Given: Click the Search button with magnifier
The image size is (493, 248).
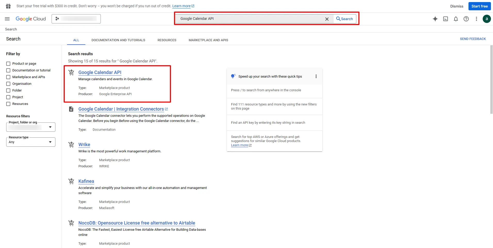Looking at the screenshot, I should pos(344,19).
